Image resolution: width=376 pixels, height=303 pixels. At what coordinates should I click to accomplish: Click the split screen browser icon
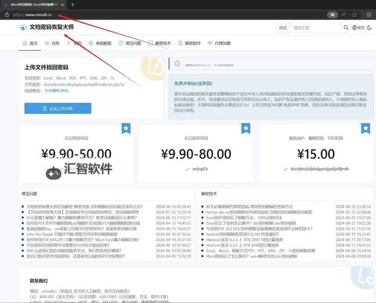point(369,15)
